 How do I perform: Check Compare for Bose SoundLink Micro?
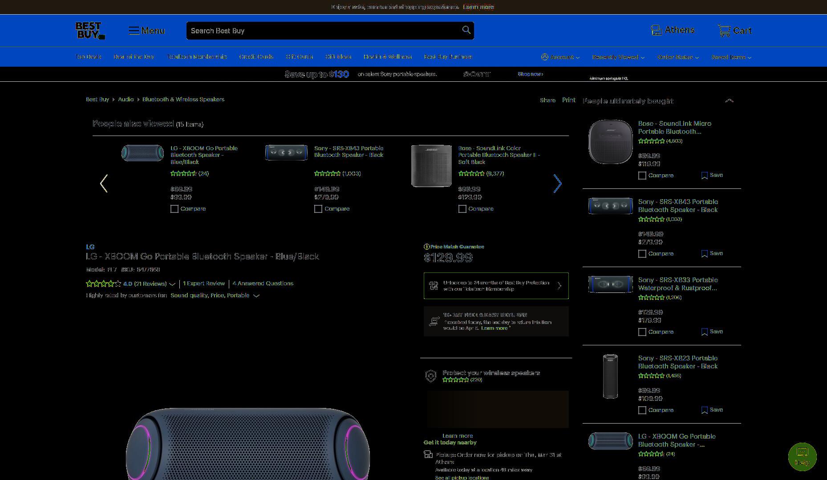tap(642, 176)
